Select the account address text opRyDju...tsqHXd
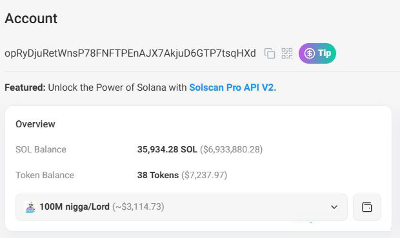This screenshot has width=400, height=238. click(x=130, y=53)
